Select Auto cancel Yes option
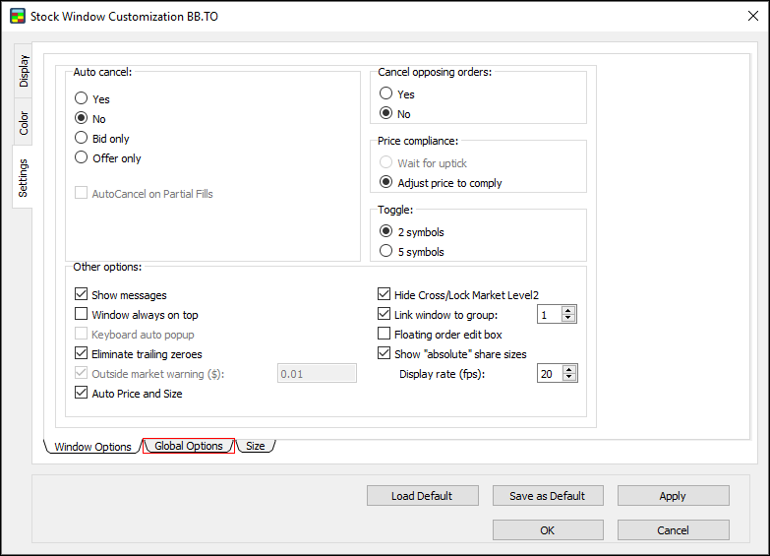This screenshot has width=770, height=556. pyautogui.click(x=82, y=99)
